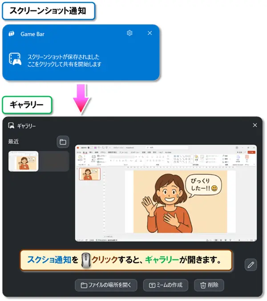Delete the capture with 削除 button
The image size is (267, 301).
click(x=209, y=285)
